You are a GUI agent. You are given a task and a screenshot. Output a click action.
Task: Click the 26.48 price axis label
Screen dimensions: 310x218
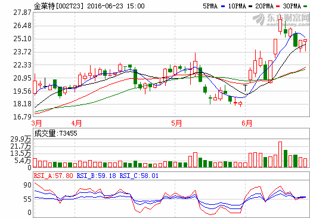point(22,26)
